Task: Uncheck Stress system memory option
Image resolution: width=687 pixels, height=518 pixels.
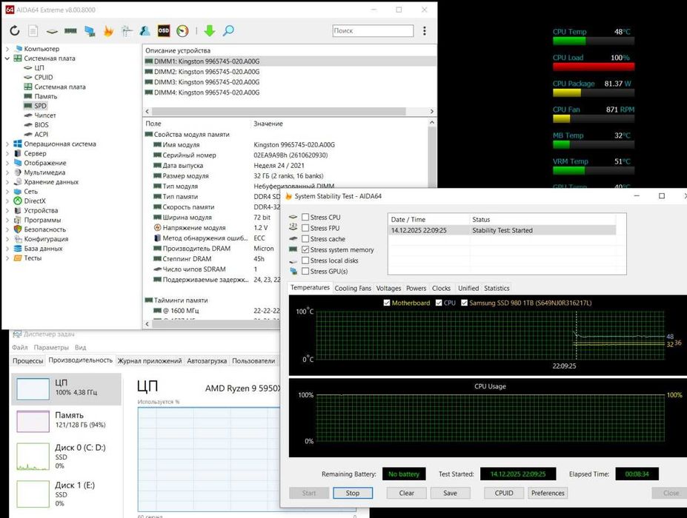Action: pyautogui.click(x=305, y=250)
